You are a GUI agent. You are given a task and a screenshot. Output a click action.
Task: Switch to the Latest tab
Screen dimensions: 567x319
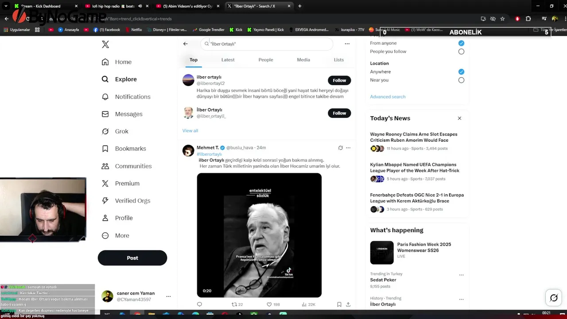coord(228,60)
